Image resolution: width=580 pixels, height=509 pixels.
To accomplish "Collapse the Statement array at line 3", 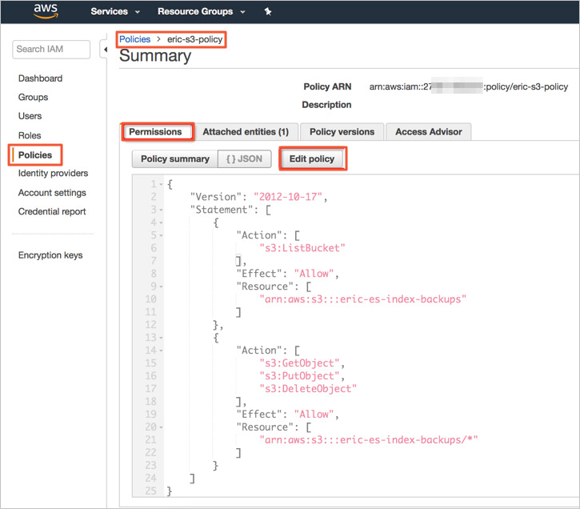I will click(162, 210).
